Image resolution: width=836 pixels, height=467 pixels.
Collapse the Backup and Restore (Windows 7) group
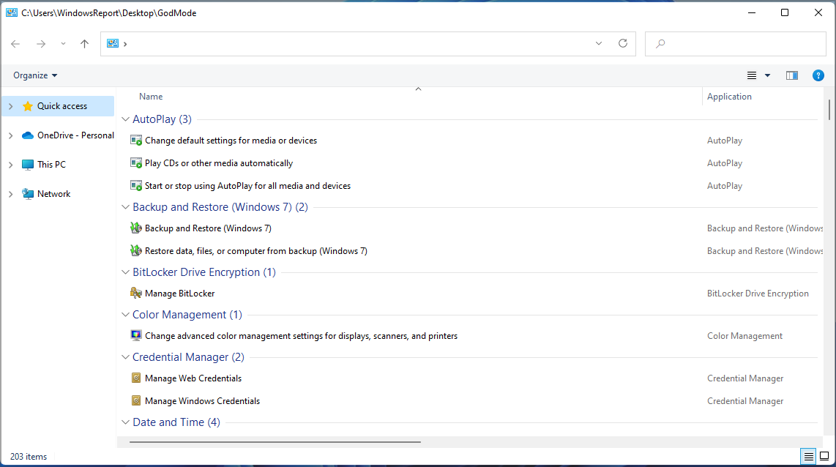tap(125, 207)
